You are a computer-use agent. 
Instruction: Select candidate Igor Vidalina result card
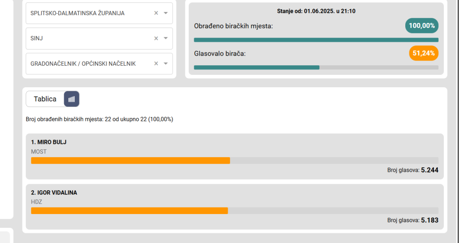tap(235, 207)
